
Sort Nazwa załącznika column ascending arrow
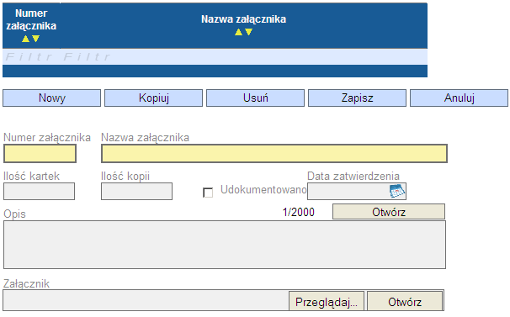[238, 32]
